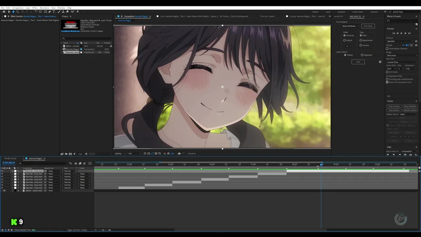Select the Hand tool
Image resolution: width=421 pixels, height=237 pixels.
tap(13, 12)
